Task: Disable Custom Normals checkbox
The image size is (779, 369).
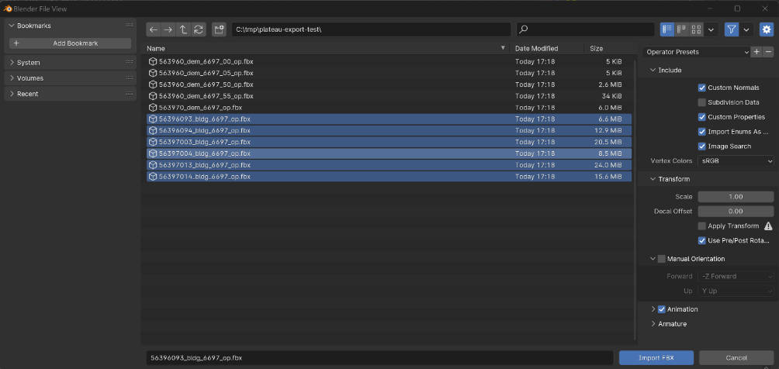Action: (702, 88)
